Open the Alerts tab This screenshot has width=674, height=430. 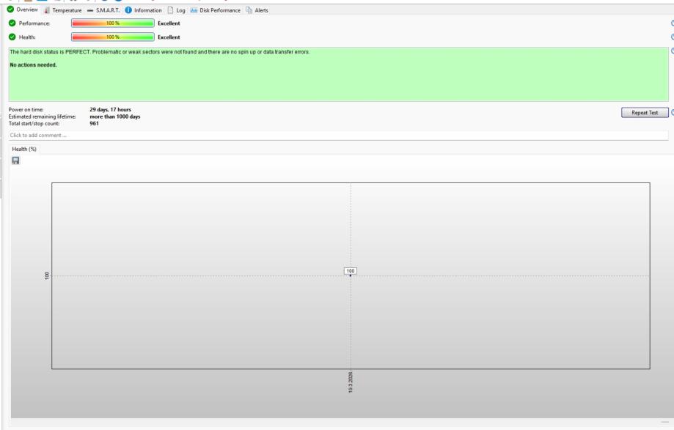(257, 10)
